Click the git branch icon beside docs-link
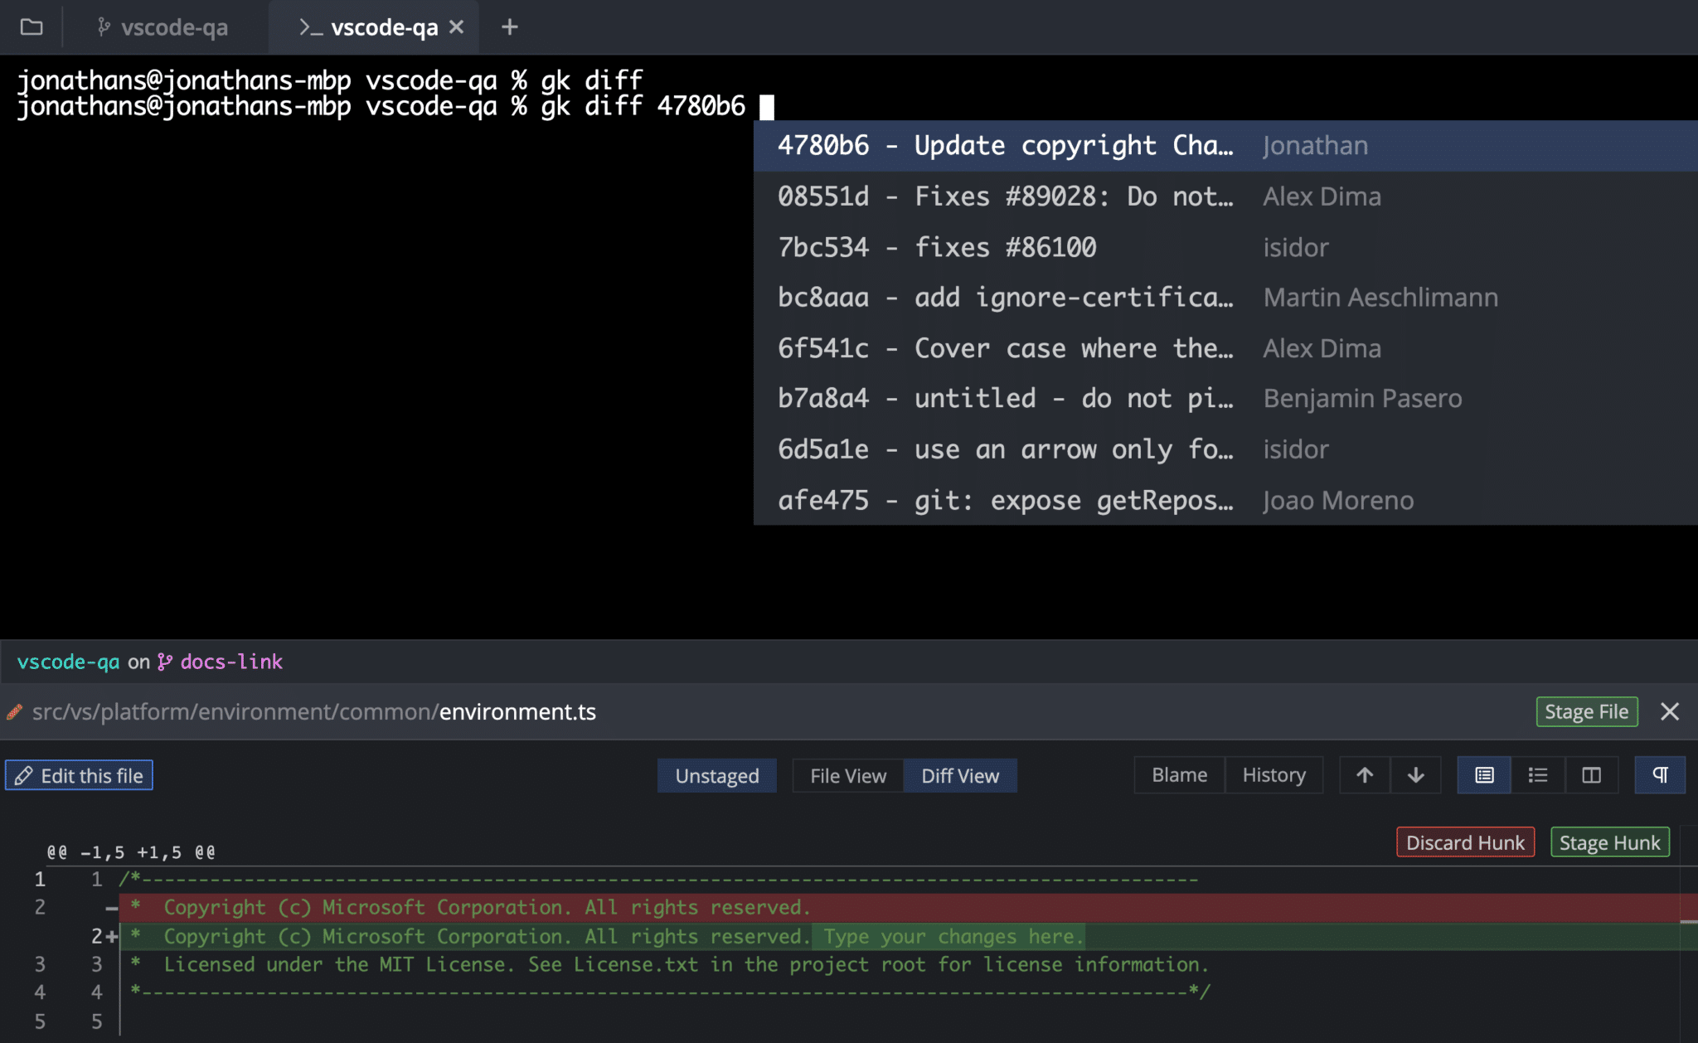Image resolution: width=1698 pixels, height=1043 pixels. click(x=165, y=662)
